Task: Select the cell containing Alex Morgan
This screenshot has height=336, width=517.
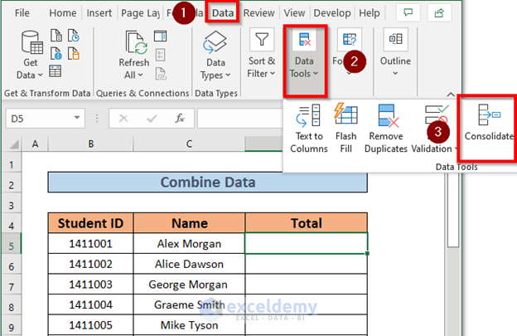Action: point(189,244)
